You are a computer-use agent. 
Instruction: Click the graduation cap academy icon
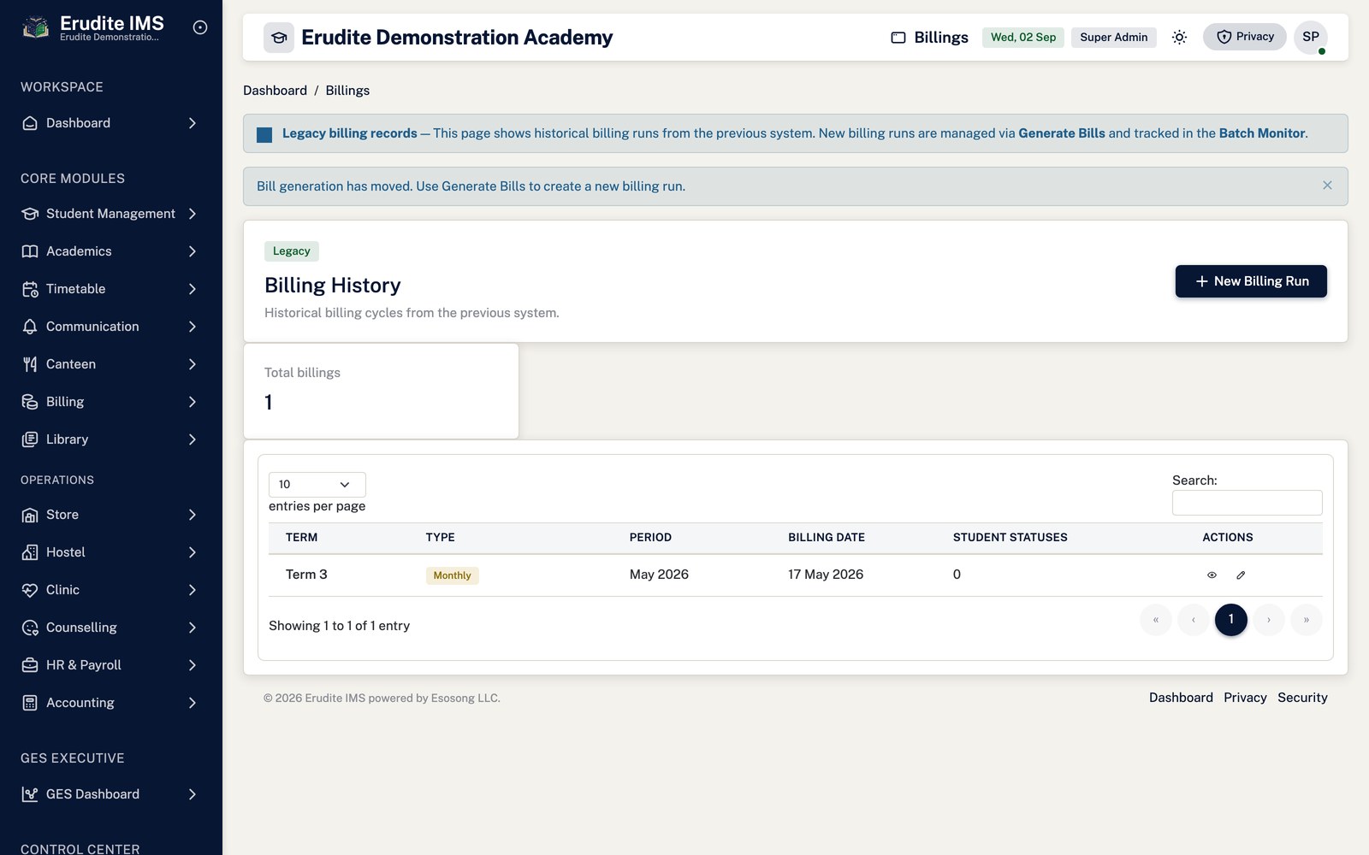pos(279,38)
